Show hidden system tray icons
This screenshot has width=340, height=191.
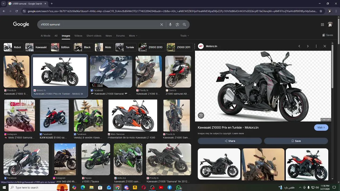pyautogui.click(x=300, y=188)
